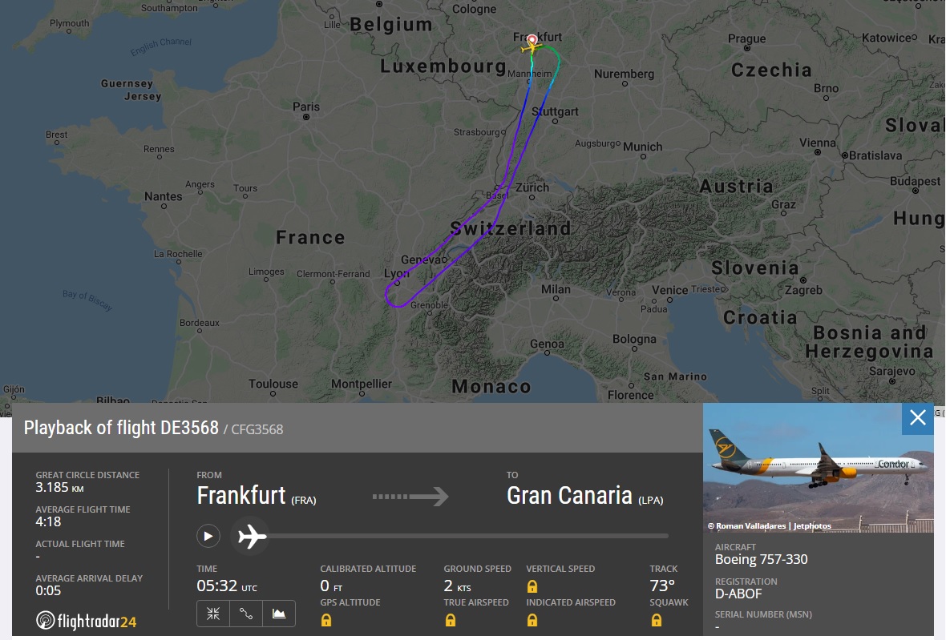Click the D-ABOF registration text
Screen dimensions: 946x640
point(738,594)
